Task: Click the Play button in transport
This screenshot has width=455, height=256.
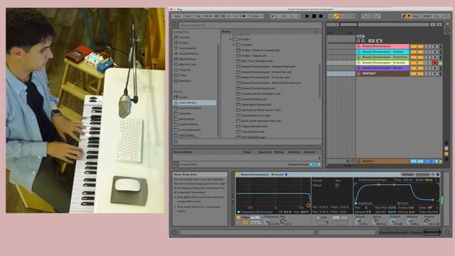Action: point(307,16)
